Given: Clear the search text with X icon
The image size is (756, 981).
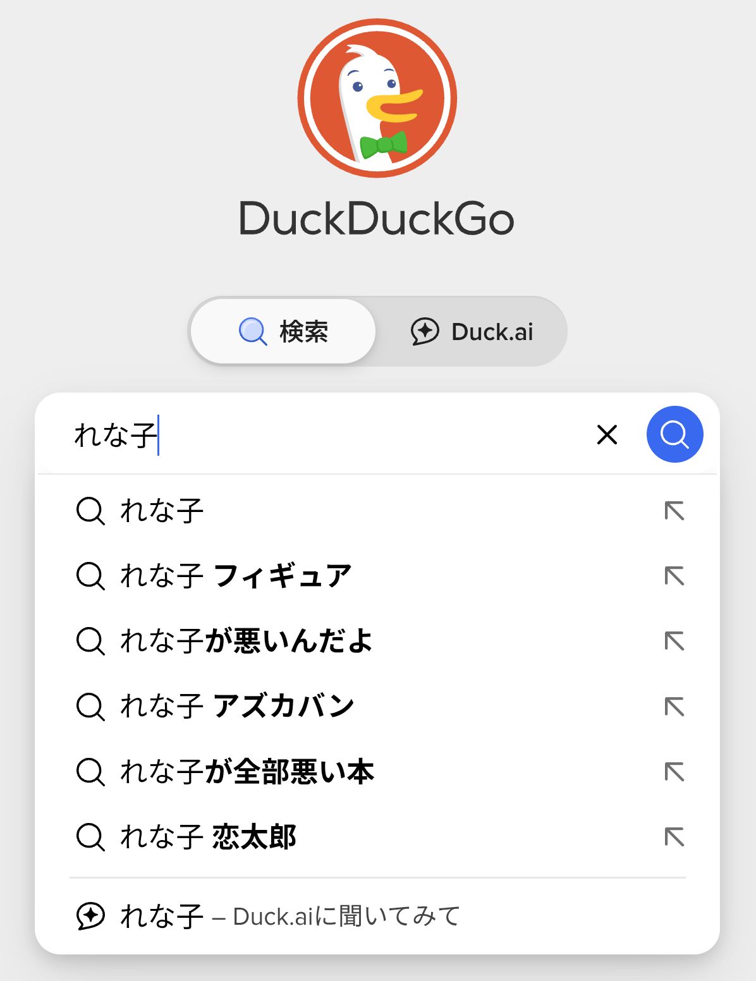Looking at the screenshot, I should click(x=607, y=435).
